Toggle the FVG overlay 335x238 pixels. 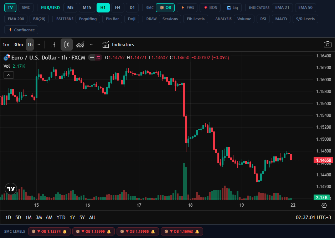pyautogui.click(x=187, y=8)
